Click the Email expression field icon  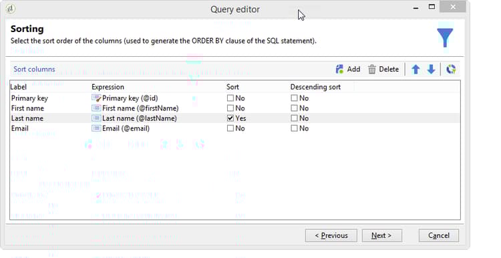[x=96, y=128]
